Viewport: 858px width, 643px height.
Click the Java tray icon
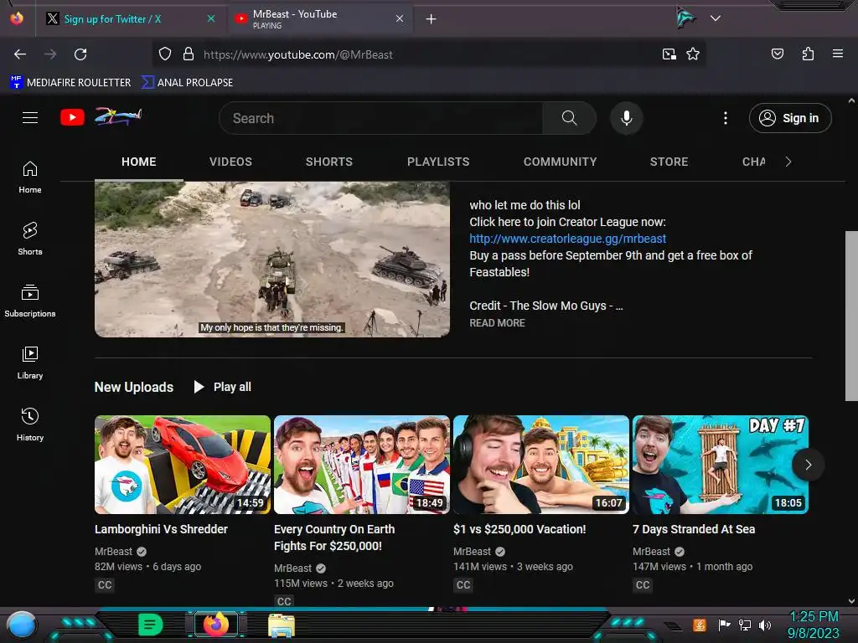click(x=700, y=625)
